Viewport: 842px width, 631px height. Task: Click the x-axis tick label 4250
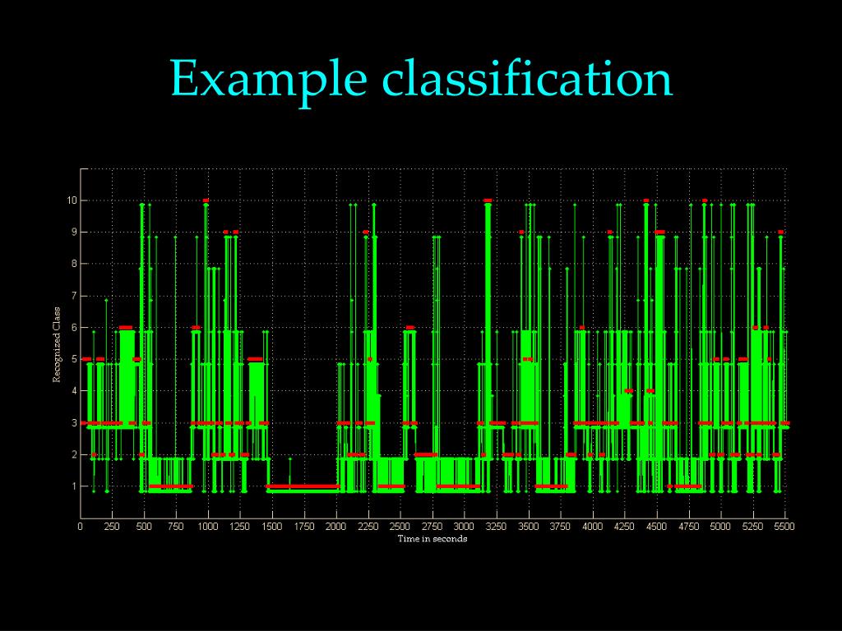(624, 527)
